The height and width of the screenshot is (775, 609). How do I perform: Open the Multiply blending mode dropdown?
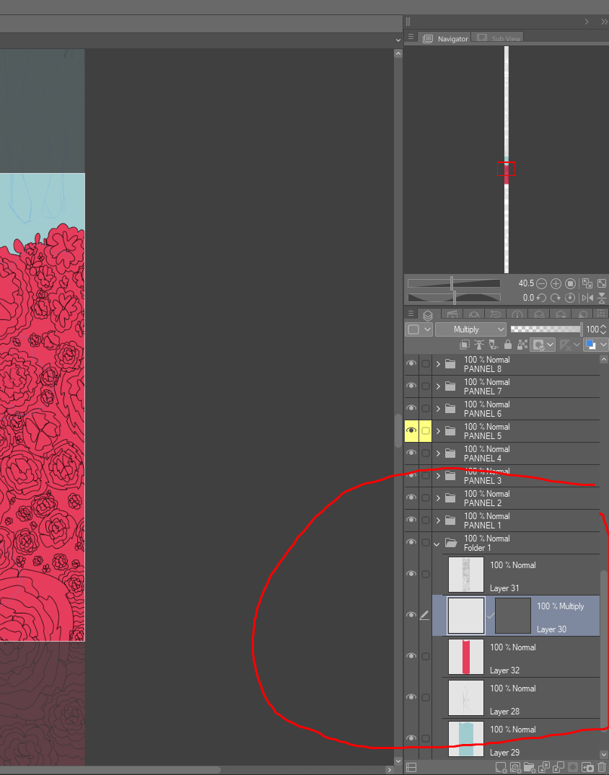(x=470, y=329)
